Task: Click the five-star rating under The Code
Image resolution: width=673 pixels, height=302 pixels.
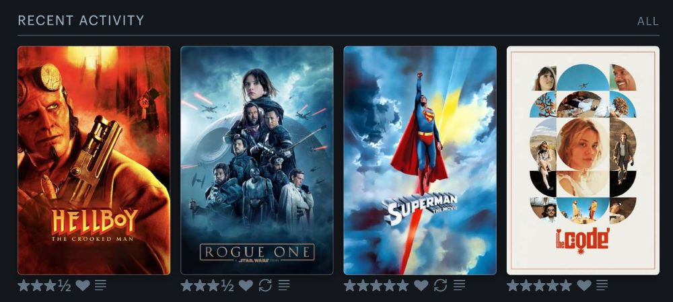Action: [540, 285]
